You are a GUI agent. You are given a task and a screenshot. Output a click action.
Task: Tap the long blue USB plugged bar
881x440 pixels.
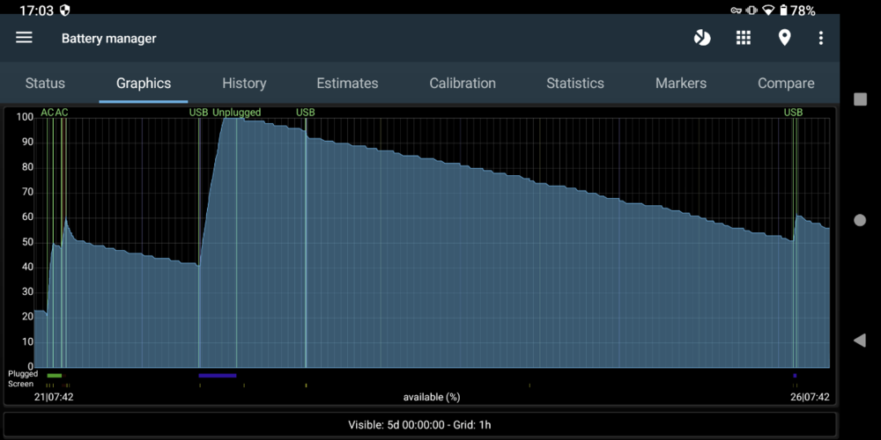[x=218, y=376]
